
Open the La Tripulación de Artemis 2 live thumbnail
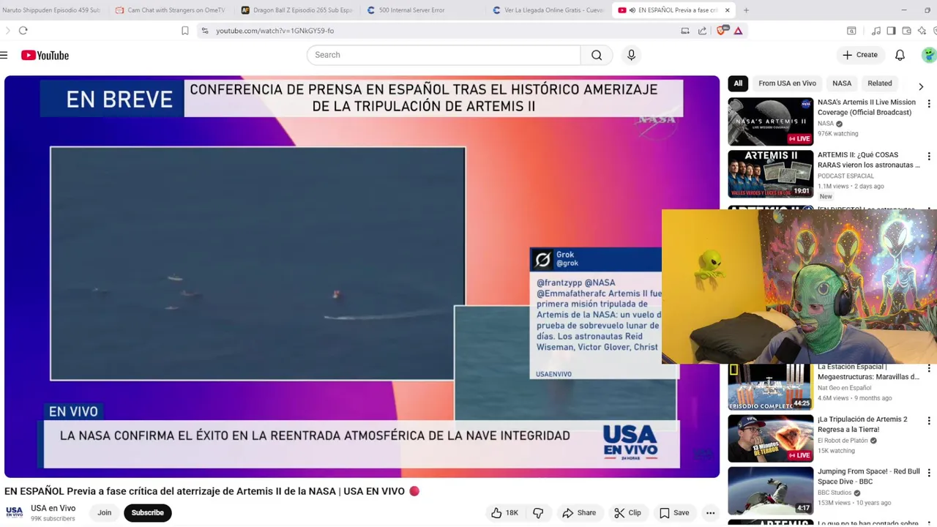pos(770,438)
